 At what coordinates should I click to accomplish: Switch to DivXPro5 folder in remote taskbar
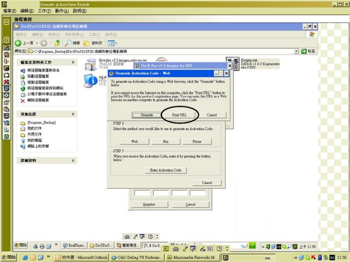click(x=101, y=245)
